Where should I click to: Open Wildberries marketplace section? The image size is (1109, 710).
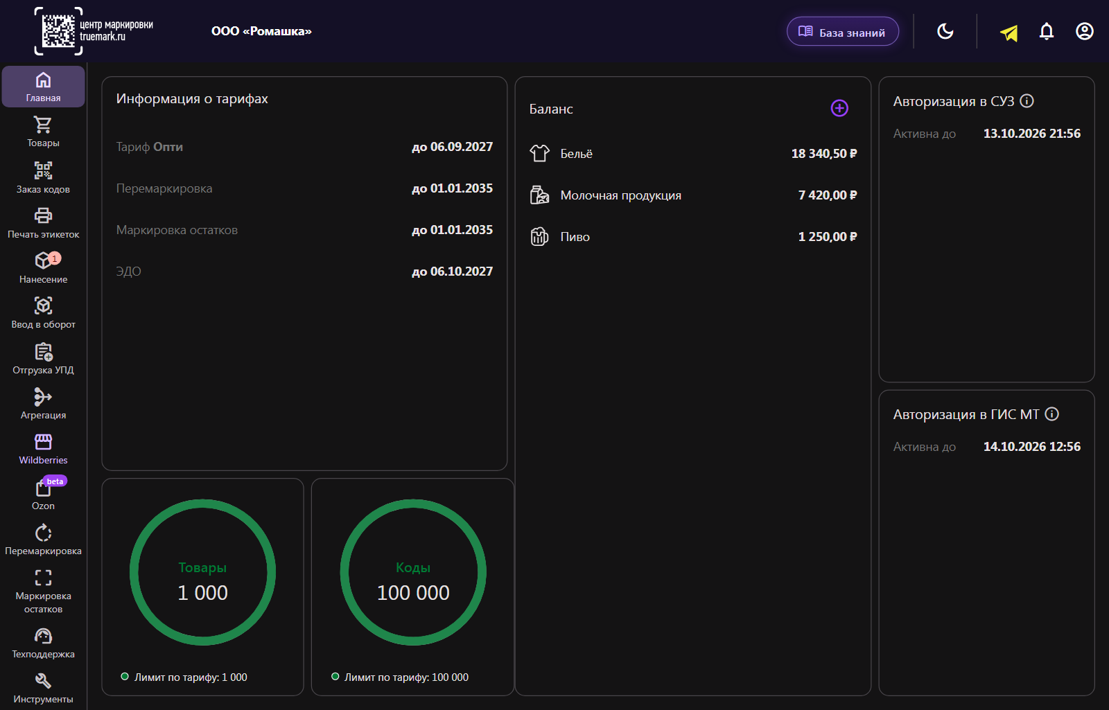43,449
